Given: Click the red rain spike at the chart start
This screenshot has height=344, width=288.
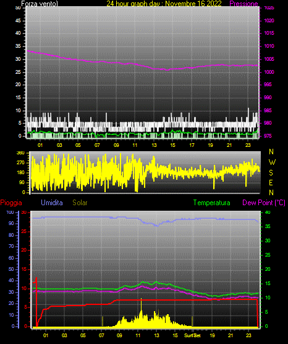Looking at the screenshot, I should pos(36,302).
